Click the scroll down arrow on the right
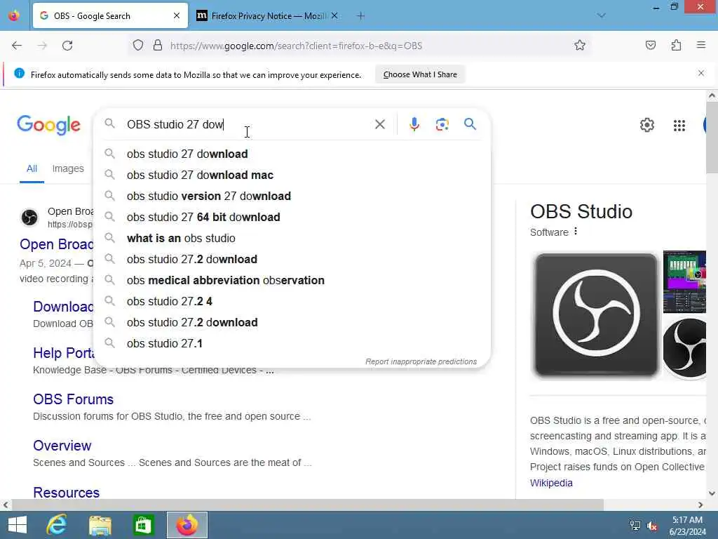Image resolution: width=718 pixels, height=539 pixels. click(712, 493)
